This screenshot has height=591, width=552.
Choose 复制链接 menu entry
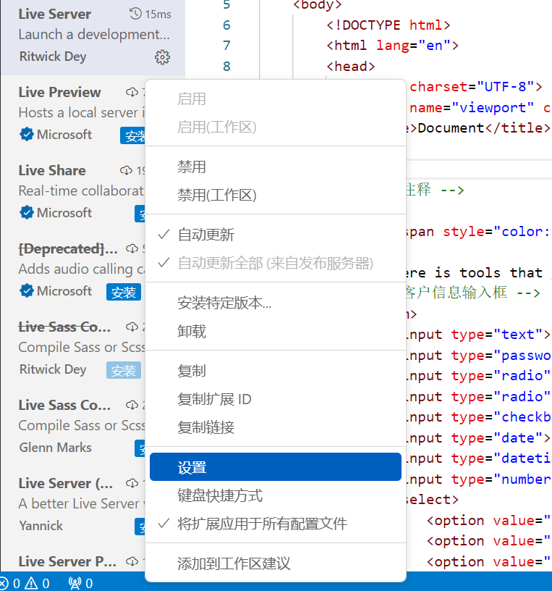(275, 427)
